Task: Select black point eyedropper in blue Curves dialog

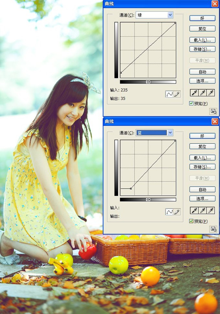Action: 194,211
